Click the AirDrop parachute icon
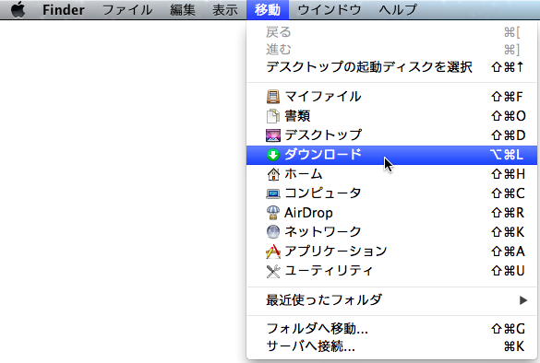This screenshot has width=540, height=363. (x=273, y=213)
